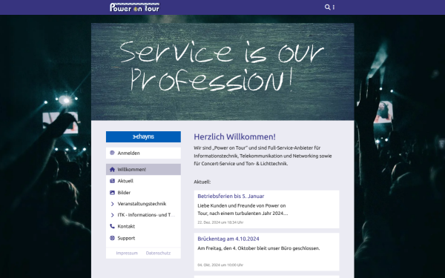Open the Veranstaltungstechnik menu entry
Viewport: 445px width, 278px height.
143,204
